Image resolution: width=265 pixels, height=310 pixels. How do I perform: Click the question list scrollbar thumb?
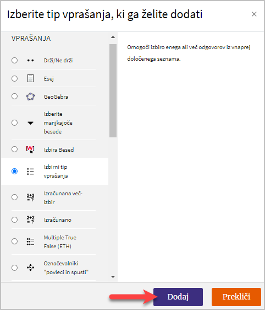[113, 90]
